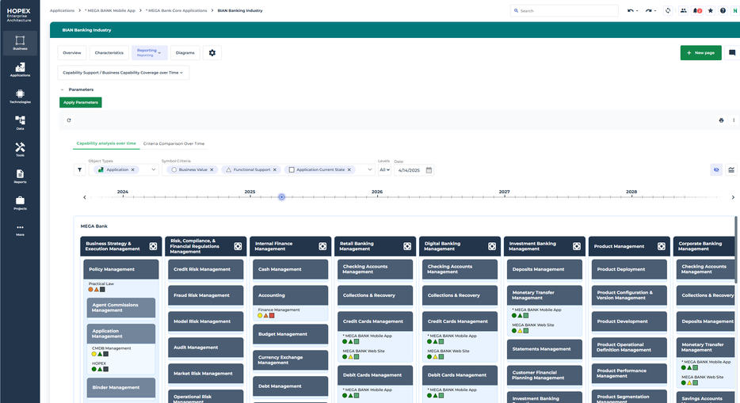Viewport: 740px width, 403px height.
Task: Click the favorites star icon
Action: coord(710,11)
